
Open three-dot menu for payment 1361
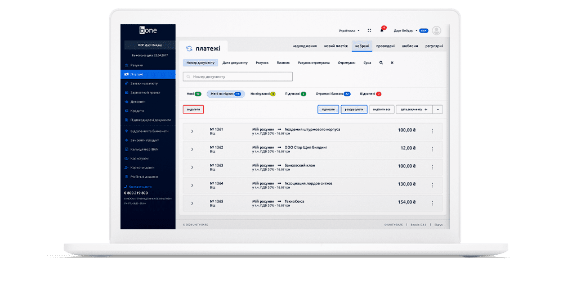pos(432,132)
